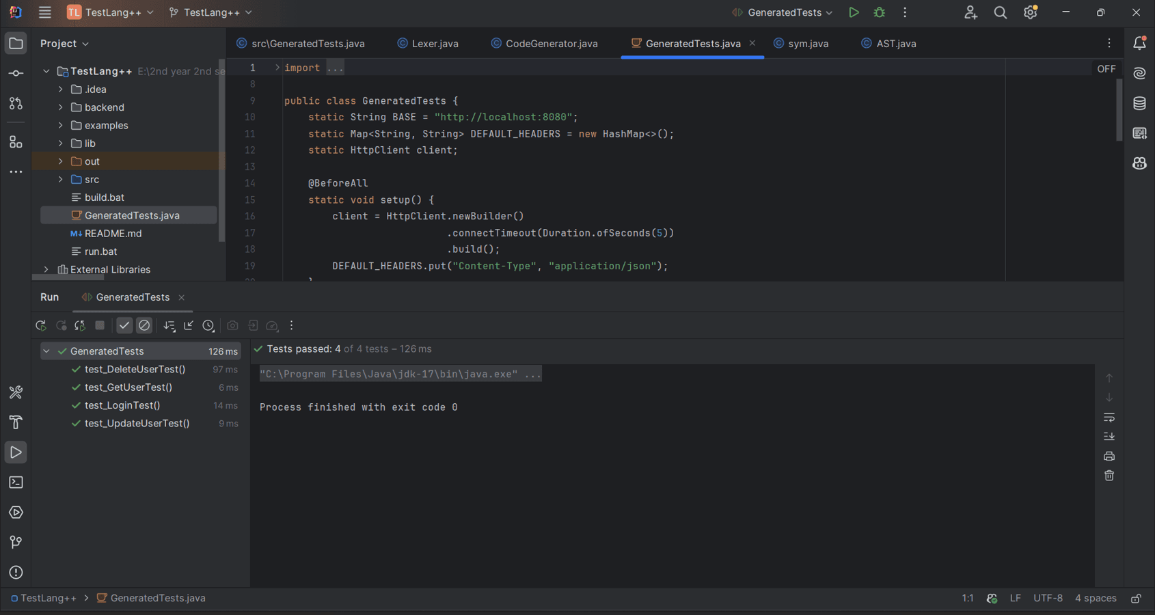Open the Terminal tool window
1155x615 pixels.
[x=16, y=482]
